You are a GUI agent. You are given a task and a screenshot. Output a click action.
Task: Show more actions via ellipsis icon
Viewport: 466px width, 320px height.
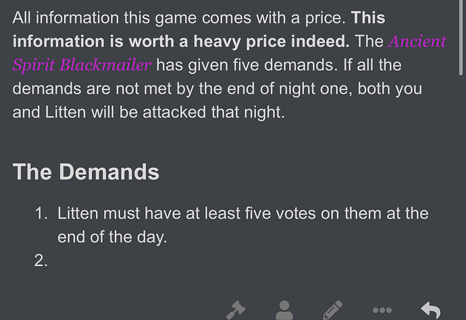click(x=382, y=310)
